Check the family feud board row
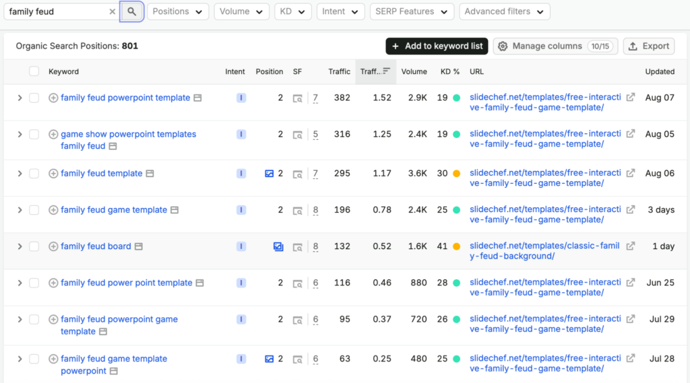This screenshot has width=690, height=383. coord(34,246)
